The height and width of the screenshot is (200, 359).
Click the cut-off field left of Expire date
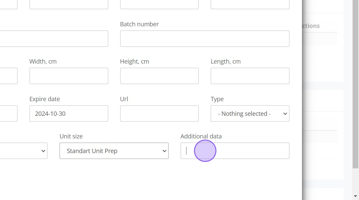tap(8, 113)
